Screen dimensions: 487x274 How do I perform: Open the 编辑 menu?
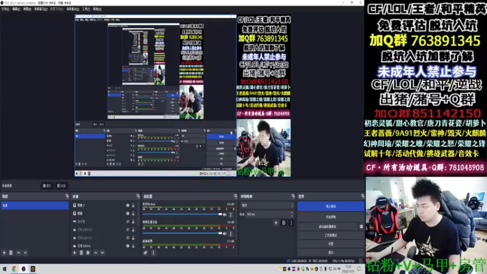click(x=16, y=9)
